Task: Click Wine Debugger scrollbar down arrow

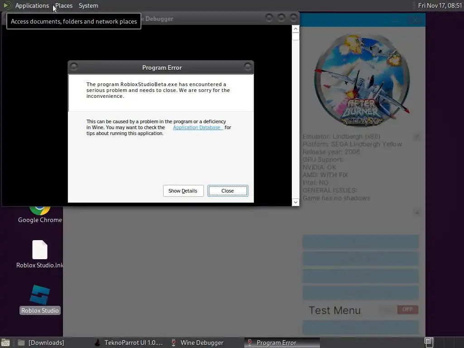Action: [295, 203]
